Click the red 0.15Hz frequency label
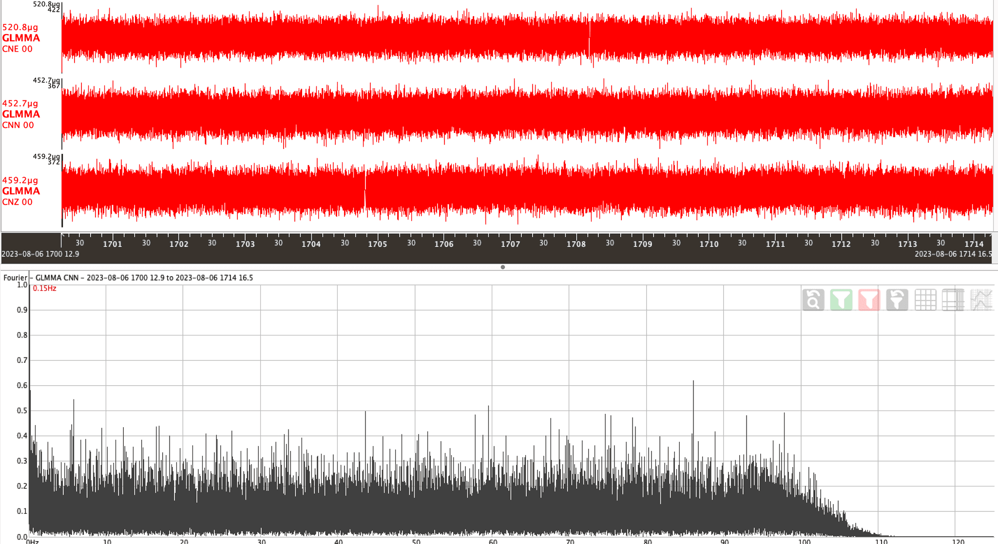This screenshot has height=544, width=998. [44, 288]
